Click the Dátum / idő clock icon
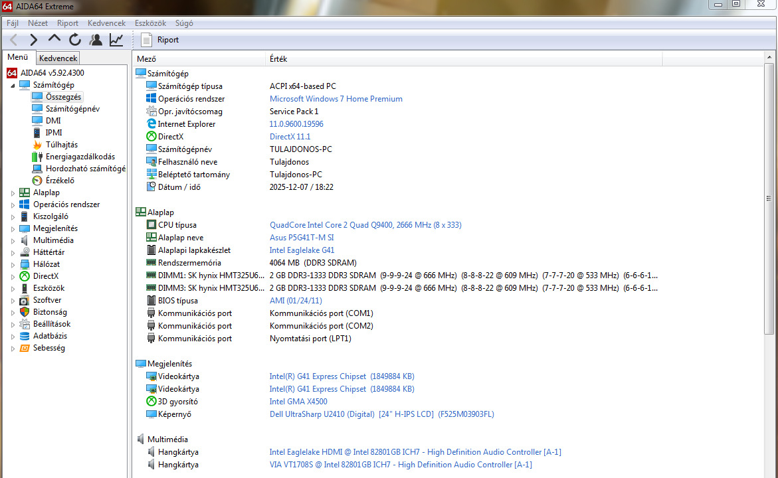The width and height of the screenshot is (778, 478). 151,187
